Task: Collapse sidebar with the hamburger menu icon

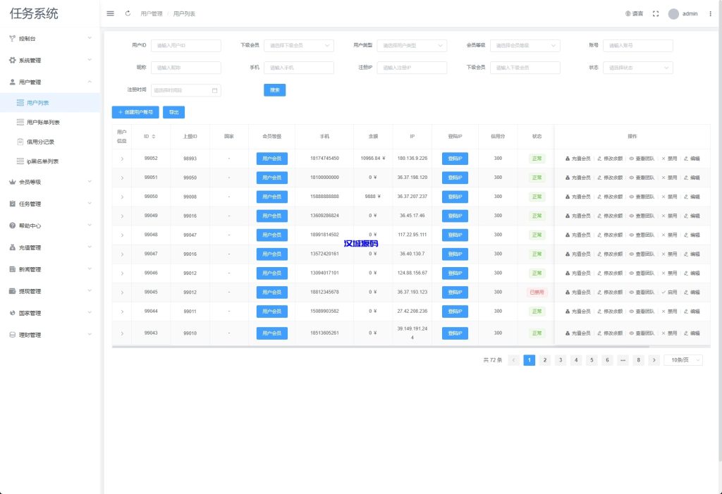Action: point(110,13)
